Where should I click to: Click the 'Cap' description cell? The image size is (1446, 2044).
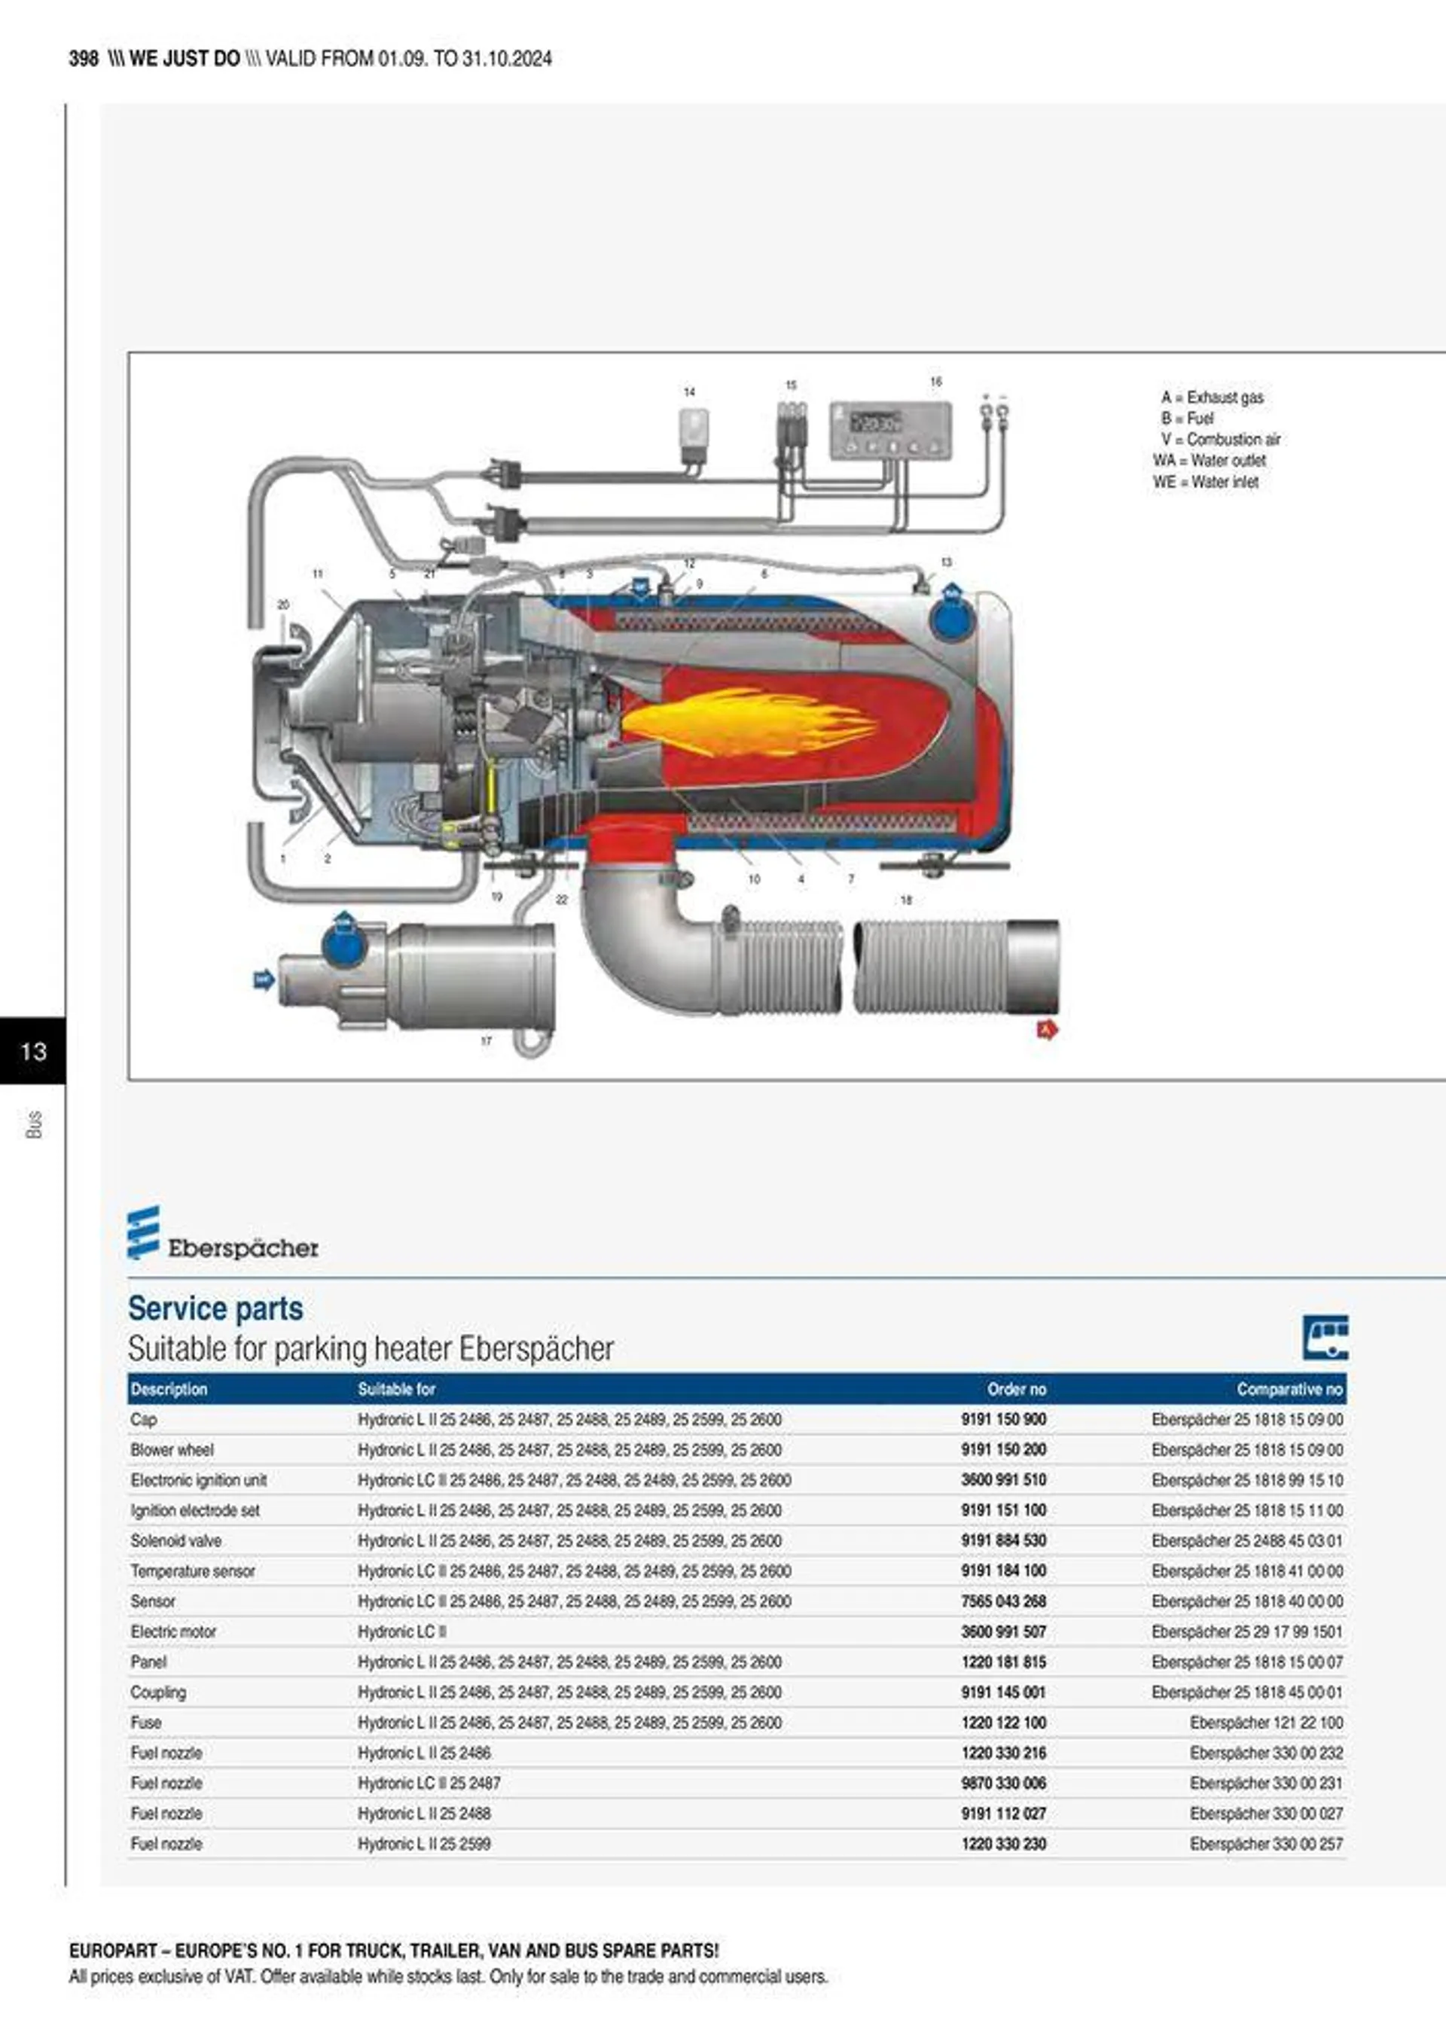pos(143,1419)
